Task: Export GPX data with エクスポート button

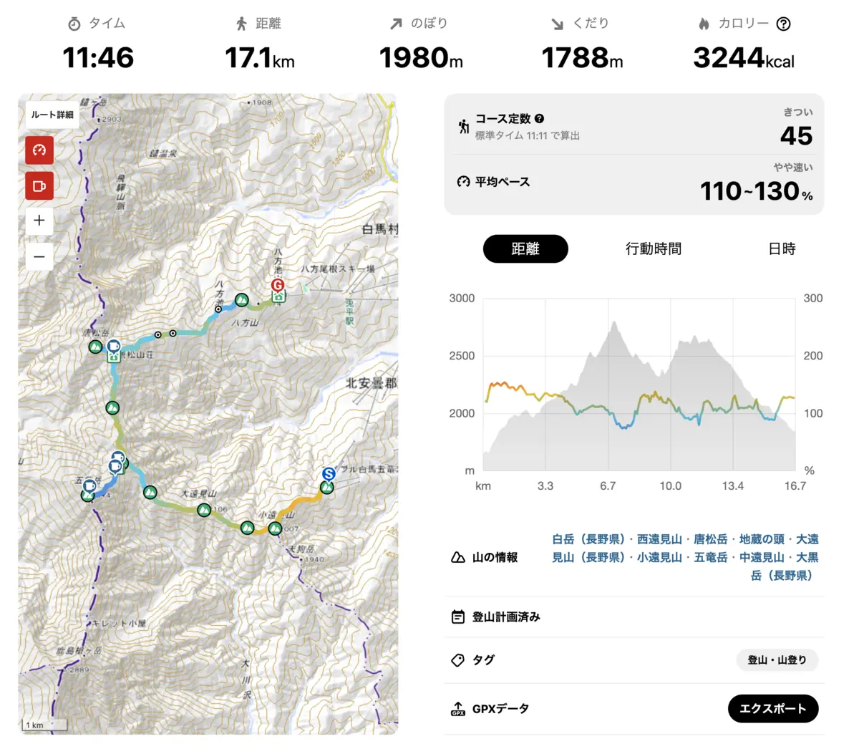Action: click(x=773, y=709)
